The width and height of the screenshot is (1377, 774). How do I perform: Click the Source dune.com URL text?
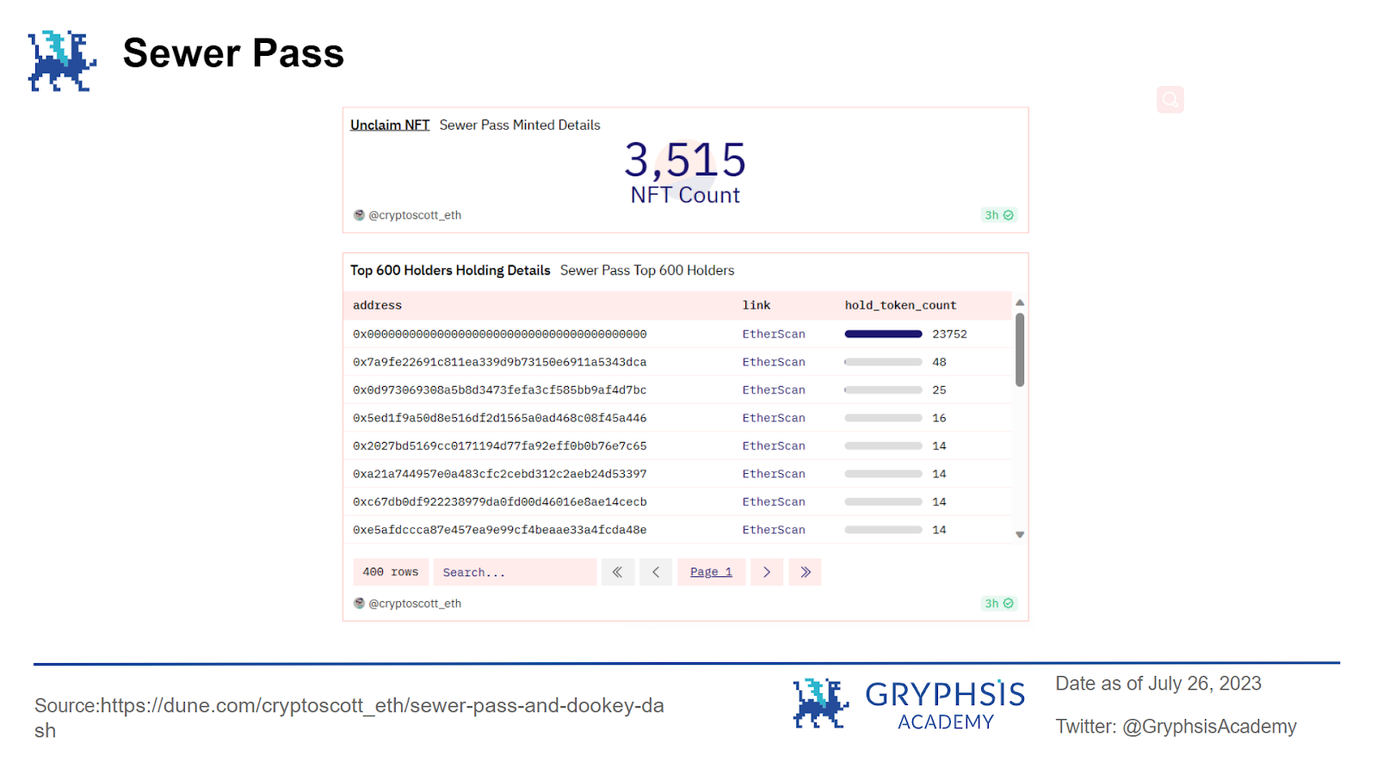tap(349, 718)
